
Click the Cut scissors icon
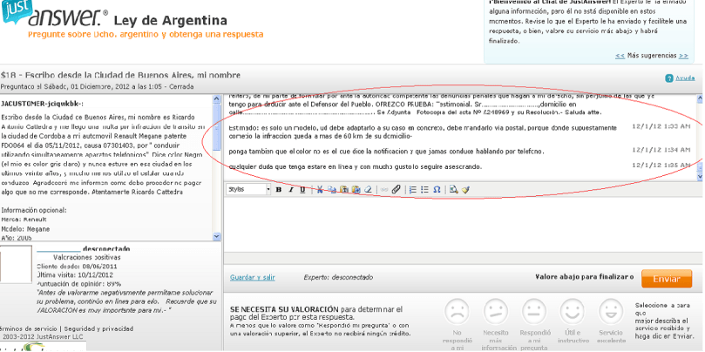320,190
